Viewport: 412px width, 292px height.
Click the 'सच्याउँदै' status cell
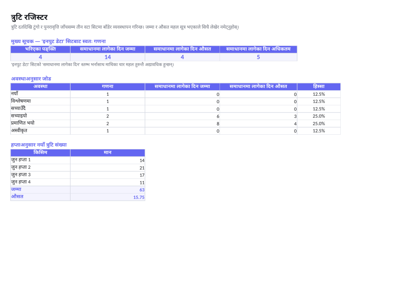(40, 109)
